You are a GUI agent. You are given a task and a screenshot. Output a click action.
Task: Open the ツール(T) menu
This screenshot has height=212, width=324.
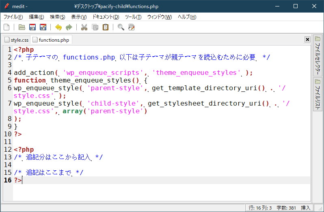tap(133, 17)
